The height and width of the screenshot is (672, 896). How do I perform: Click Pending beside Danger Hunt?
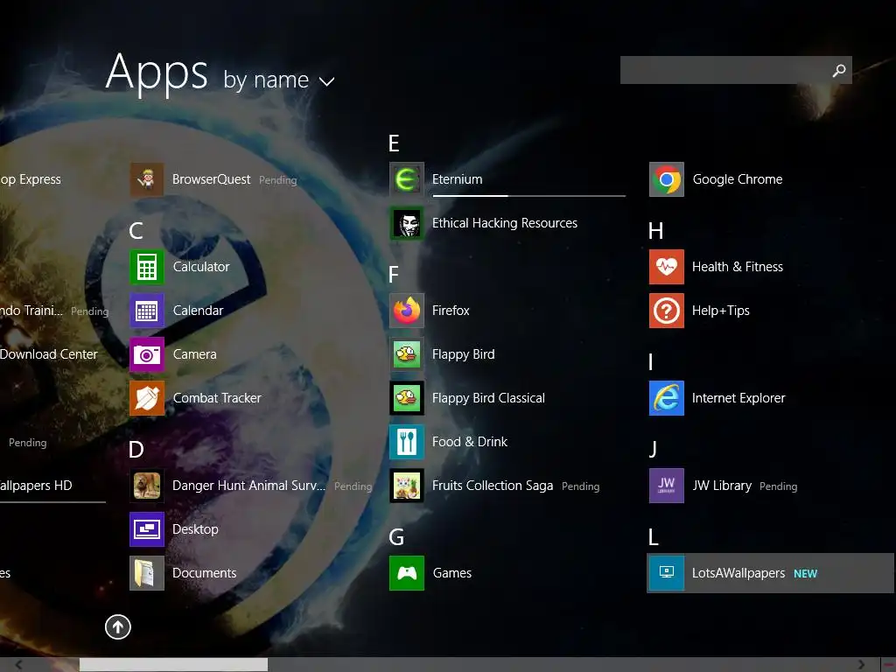(x=353, y=486)
